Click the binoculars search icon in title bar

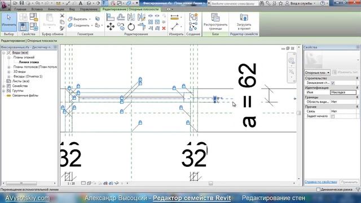point(262,3)
